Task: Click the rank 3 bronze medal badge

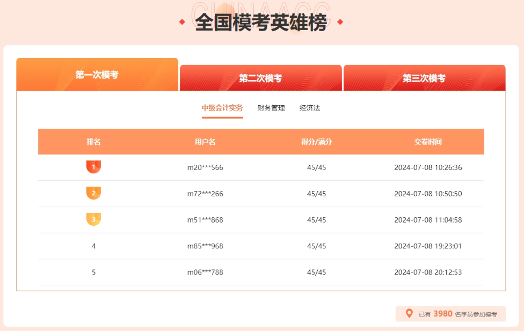Action: click(x=93, y=219)
